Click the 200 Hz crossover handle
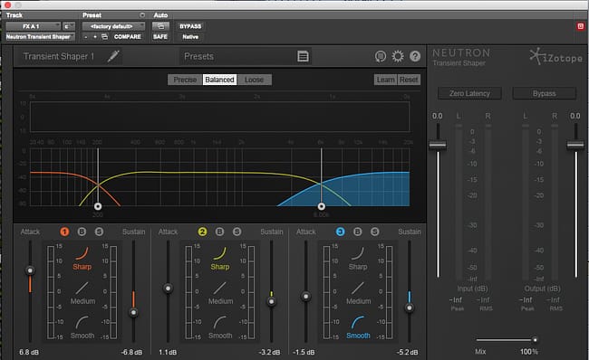 point(98,206)
